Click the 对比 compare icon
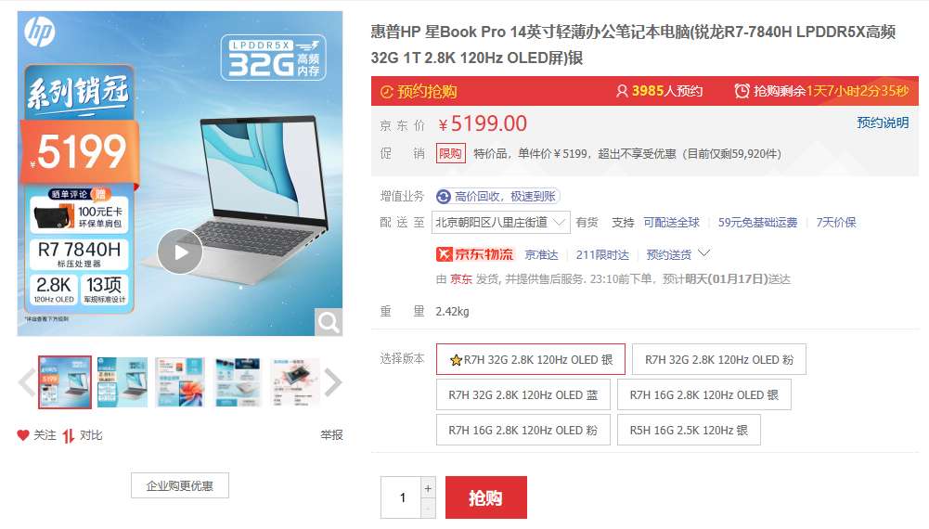Image resolution: width=929 pixels, height=529 pixels. tap(69, 435)
